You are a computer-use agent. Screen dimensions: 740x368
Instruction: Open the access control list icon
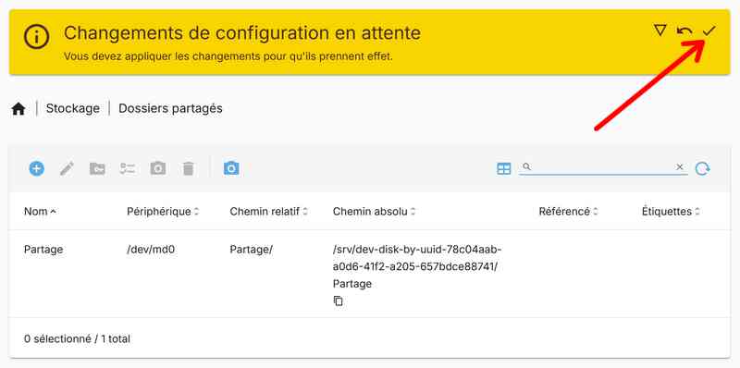(x=128, y=168)
